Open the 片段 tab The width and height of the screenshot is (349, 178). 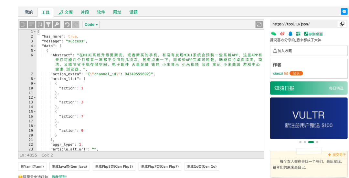(x=85, y=12)
